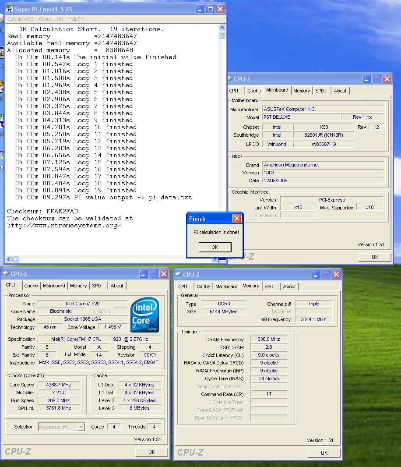Viewport: 401px width, 467px height.
Task: Click the Name field Intel Core i7 920
Action: click(x=83, y=304)
